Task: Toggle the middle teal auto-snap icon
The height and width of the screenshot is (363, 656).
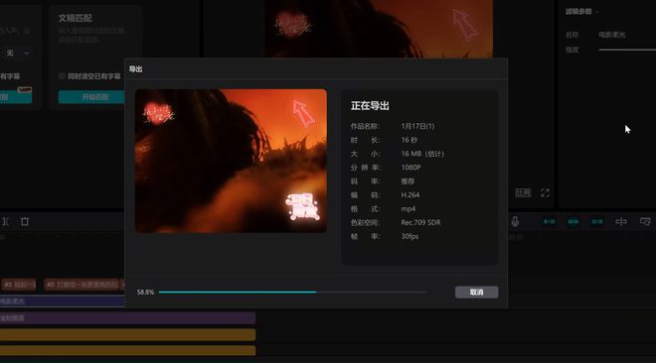Action: (x=574, y=221)
